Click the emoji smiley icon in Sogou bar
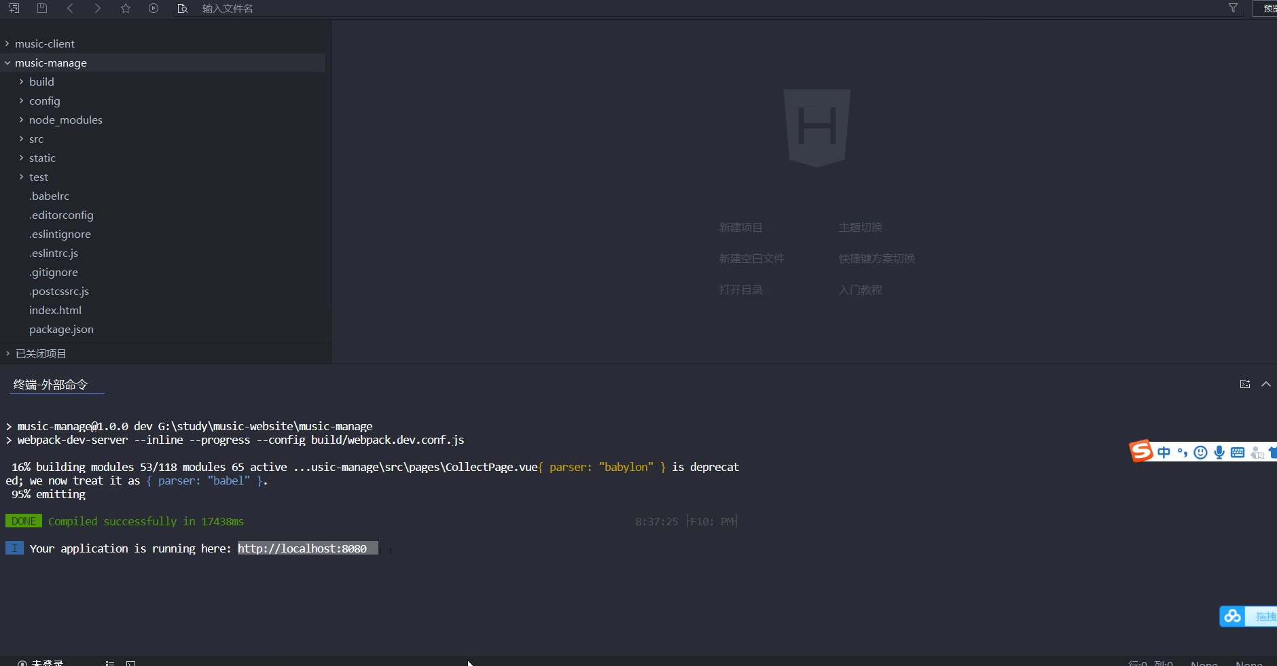The width and height of the screenshot is (1277, 666). [1201, 453]
